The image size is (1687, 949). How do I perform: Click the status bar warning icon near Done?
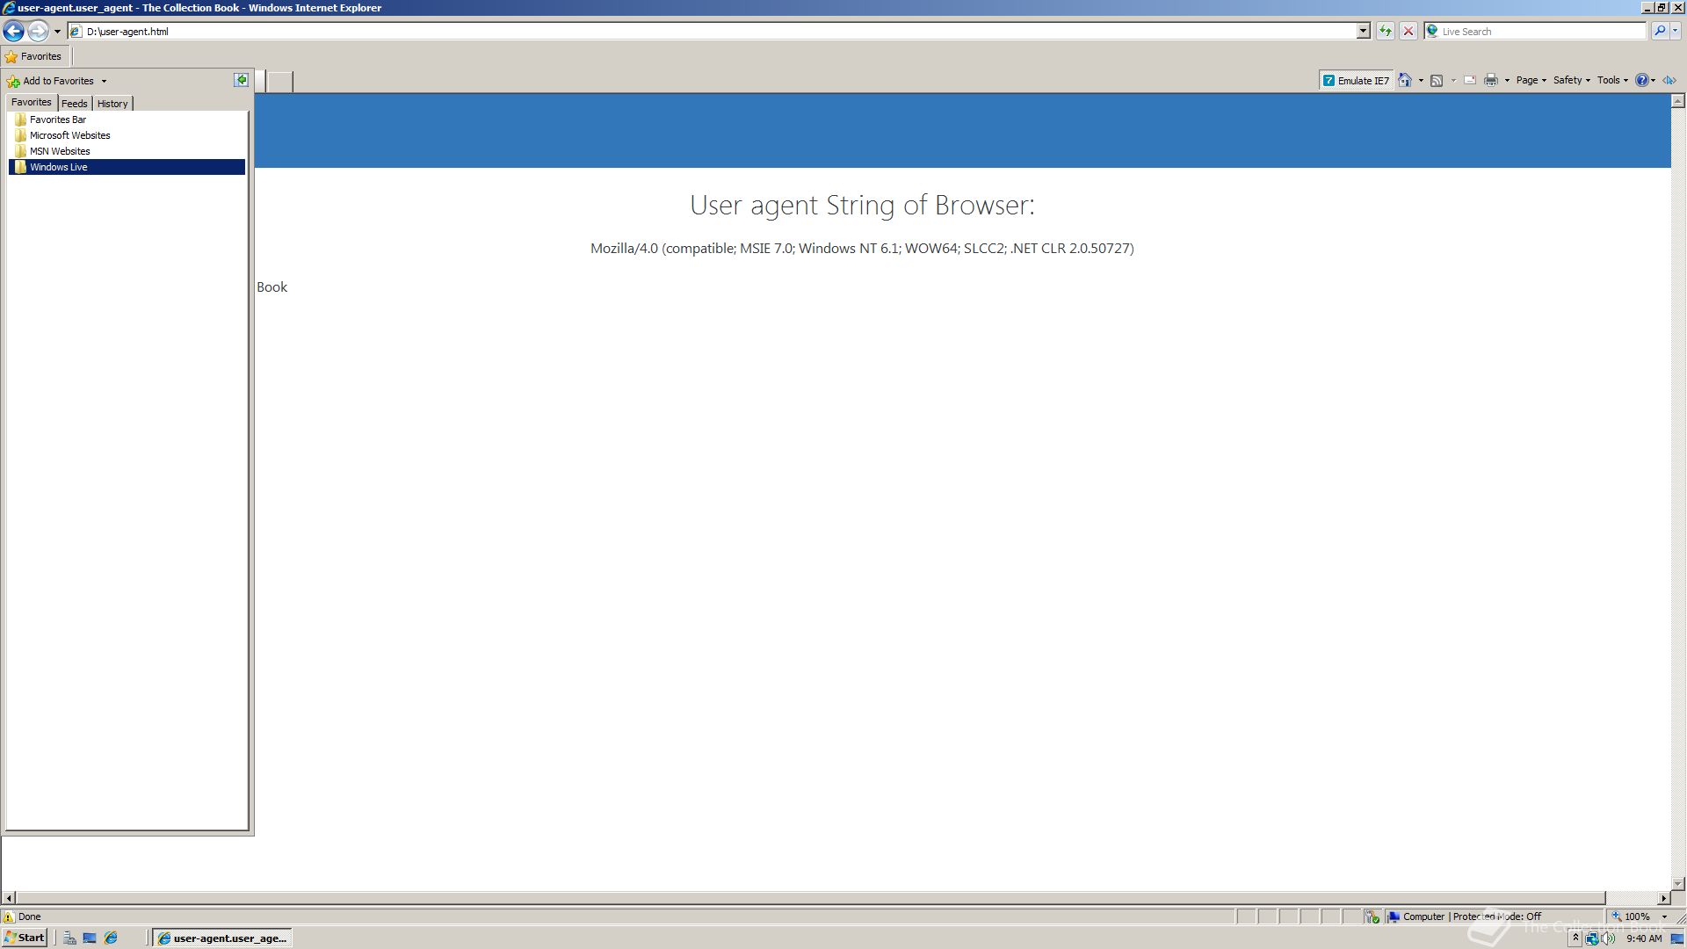9,916
